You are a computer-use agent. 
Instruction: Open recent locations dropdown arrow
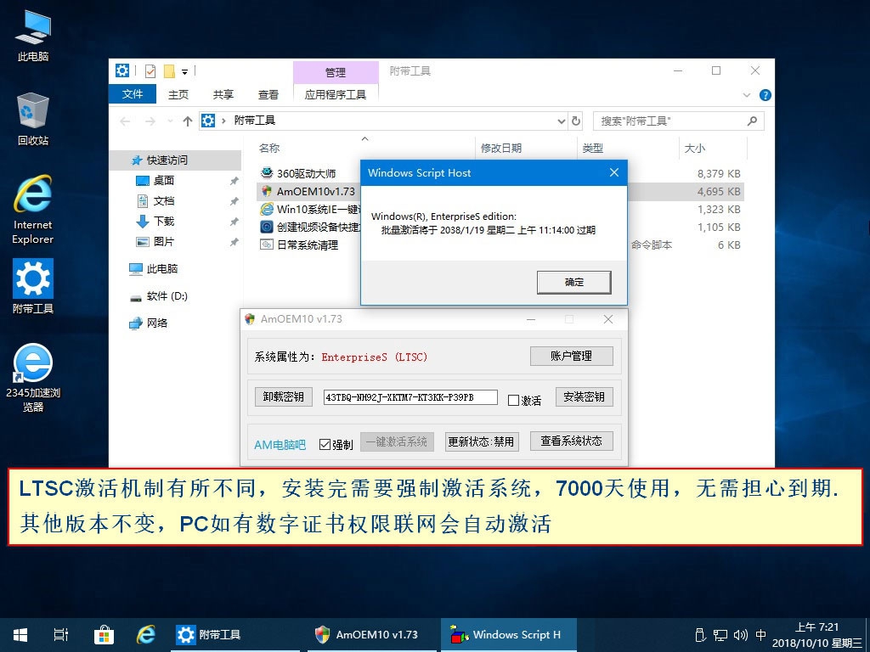170,121
